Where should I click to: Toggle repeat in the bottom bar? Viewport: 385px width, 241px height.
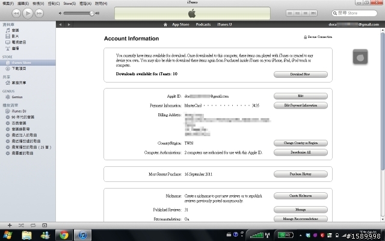(33, 225)
